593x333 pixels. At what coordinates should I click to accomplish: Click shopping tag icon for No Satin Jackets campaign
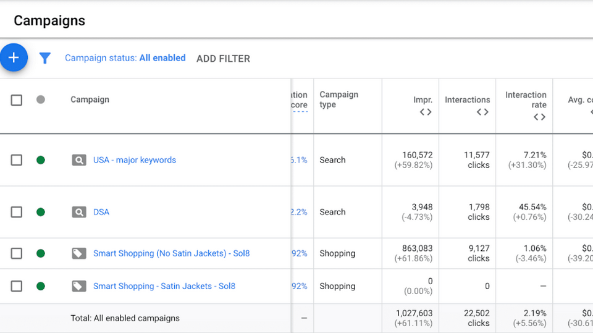[79, 253]
